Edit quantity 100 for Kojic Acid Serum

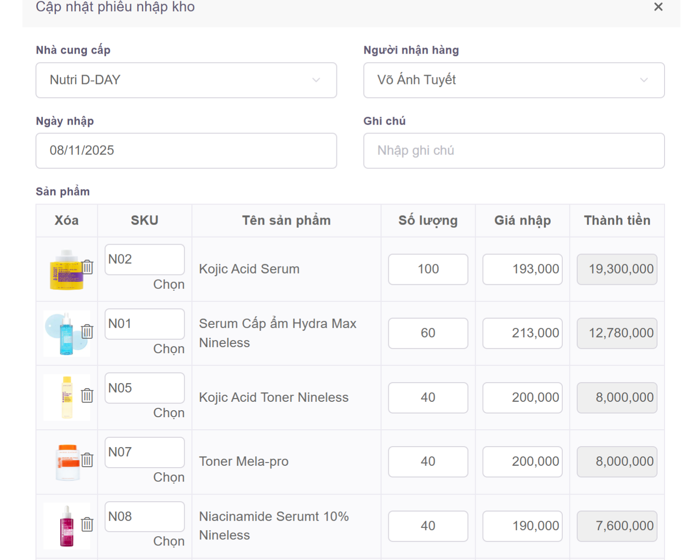(x=428, y=269)
